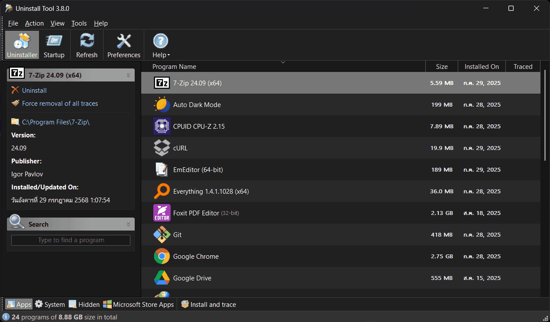Select the Auto Dark Mode row name
The height and width of the screenshot is (322, 550).
tap(197, 104)
